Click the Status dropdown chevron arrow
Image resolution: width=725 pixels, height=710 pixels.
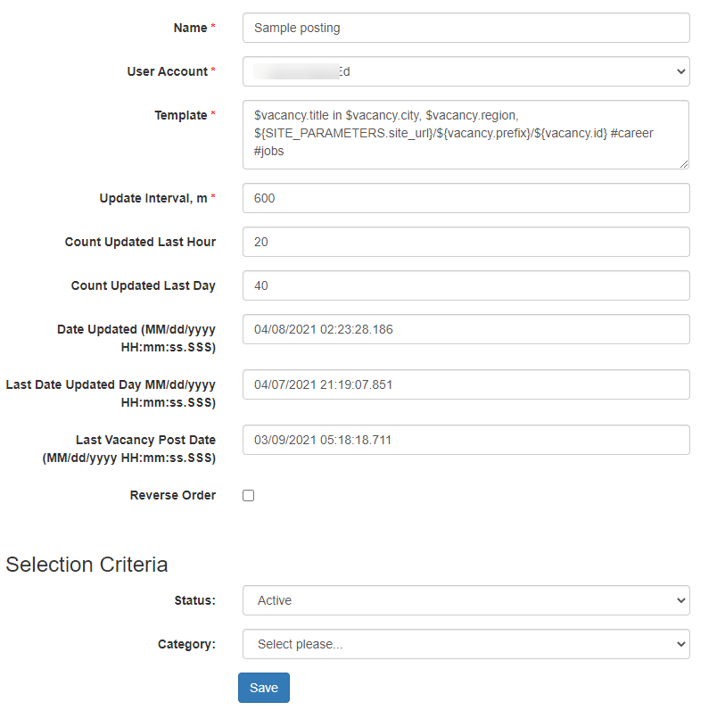tap(680, 600)
